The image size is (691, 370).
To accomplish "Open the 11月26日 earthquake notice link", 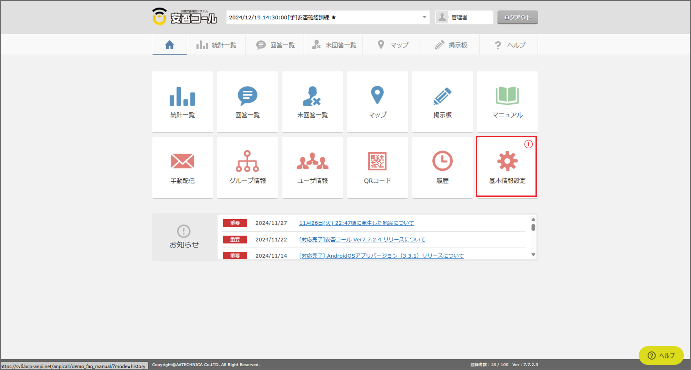I will coord(356,223).
